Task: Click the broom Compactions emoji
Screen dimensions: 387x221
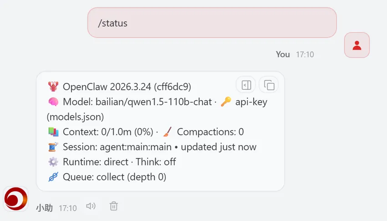Action: click(x=168, y=132)
